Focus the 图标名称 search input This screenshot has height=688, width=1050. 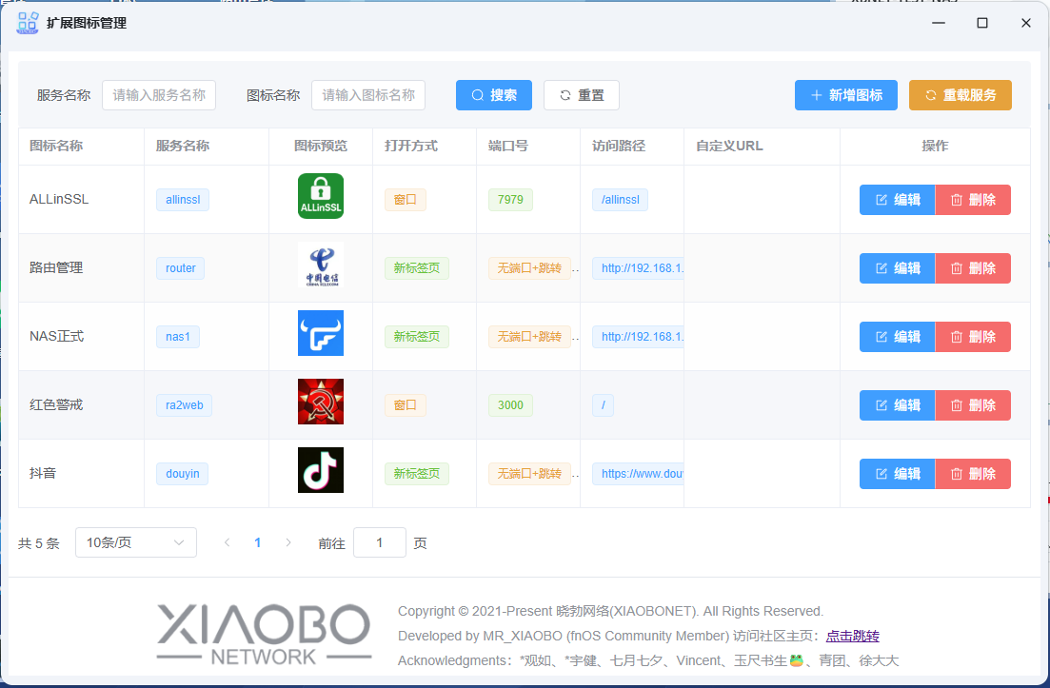pyautogui.click(x=368, y=95)
